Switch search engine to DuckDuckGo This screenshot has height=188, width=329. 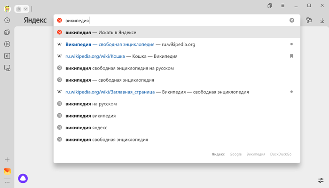point(281,154)
